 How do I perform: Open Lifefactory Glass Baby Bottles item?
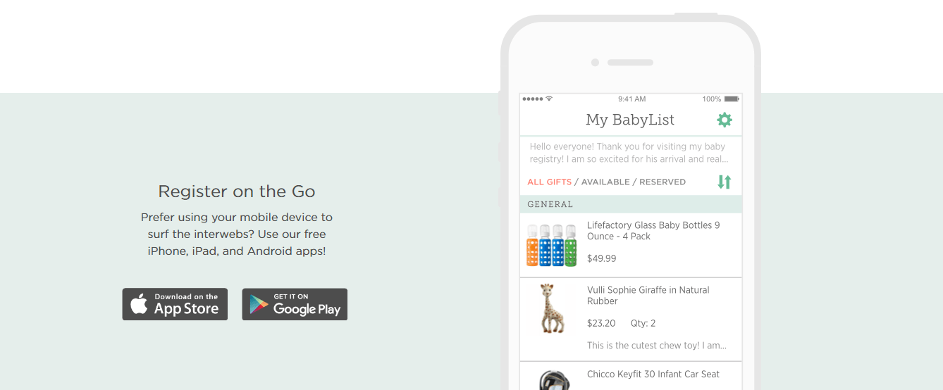(631, 245)
